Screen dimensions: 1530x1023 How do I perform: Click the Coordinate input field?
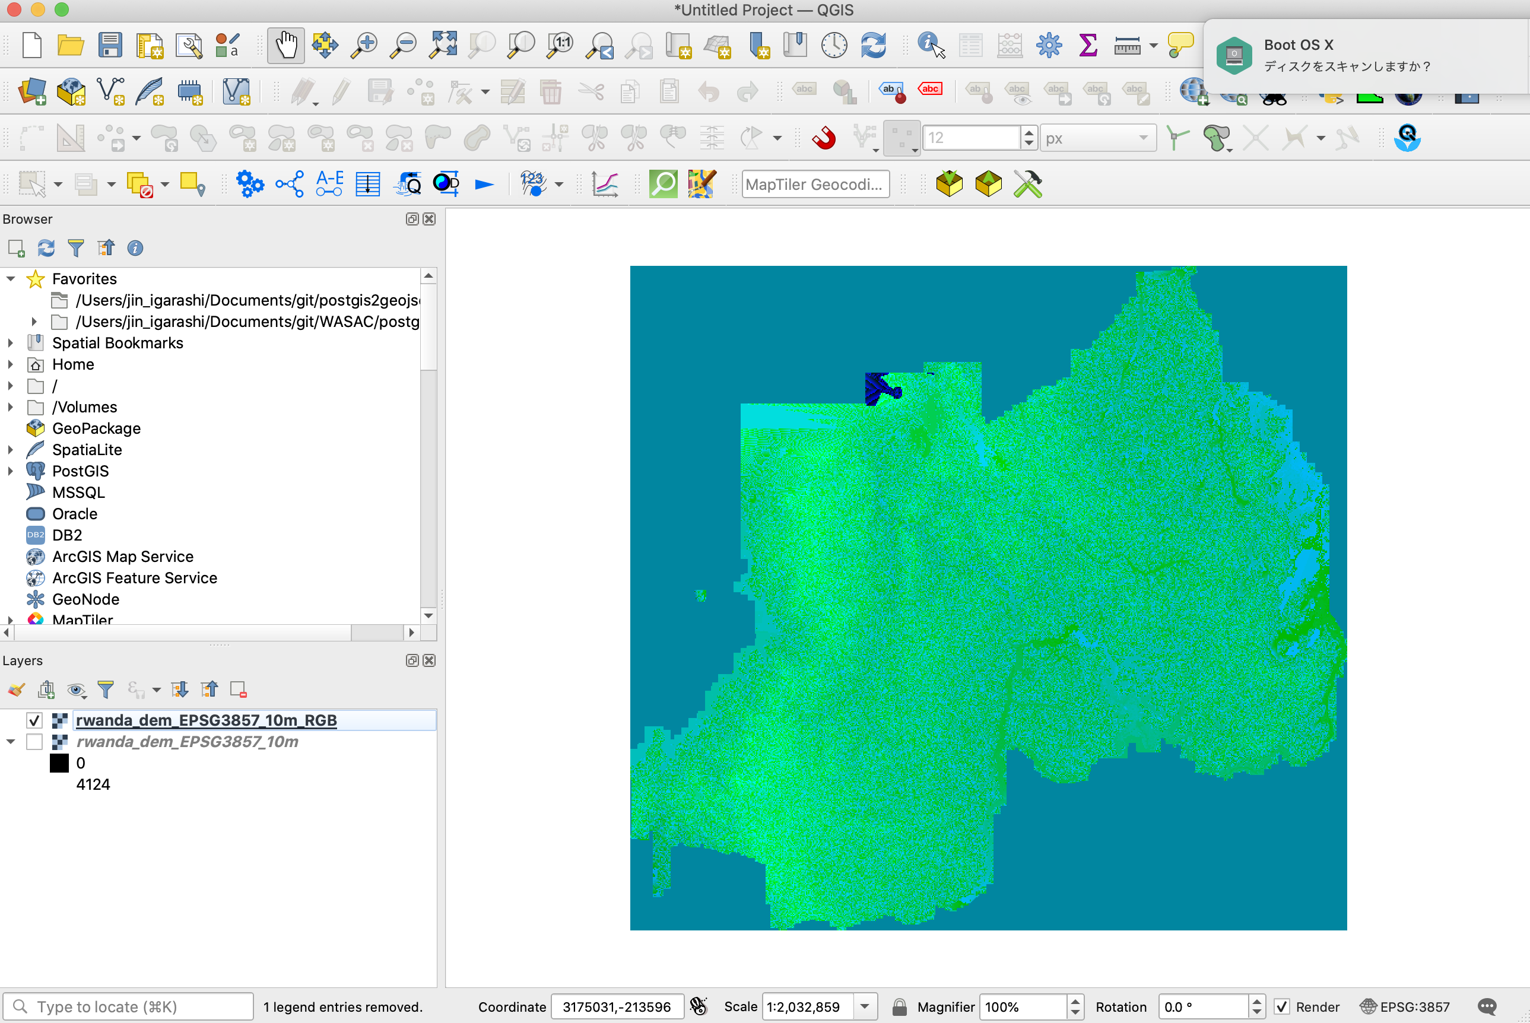click(617, 1007)
